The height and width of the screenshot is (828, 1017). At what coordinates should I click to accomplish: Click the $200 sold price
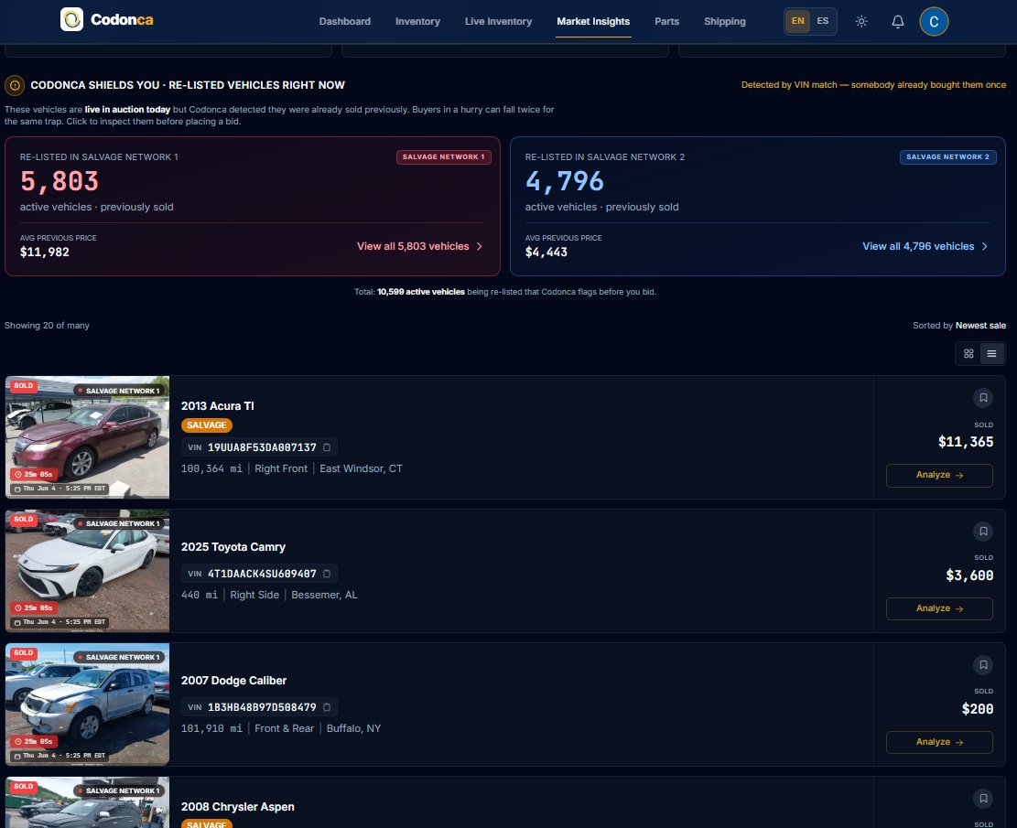[978, 709]
